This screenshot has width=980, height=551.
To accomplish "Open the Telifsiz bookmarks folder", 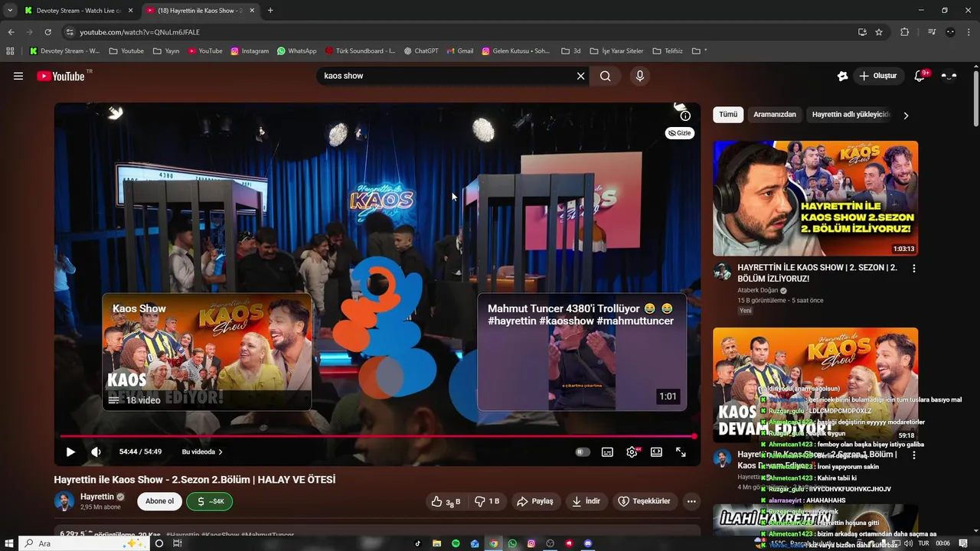I will (x=668, y=51).
